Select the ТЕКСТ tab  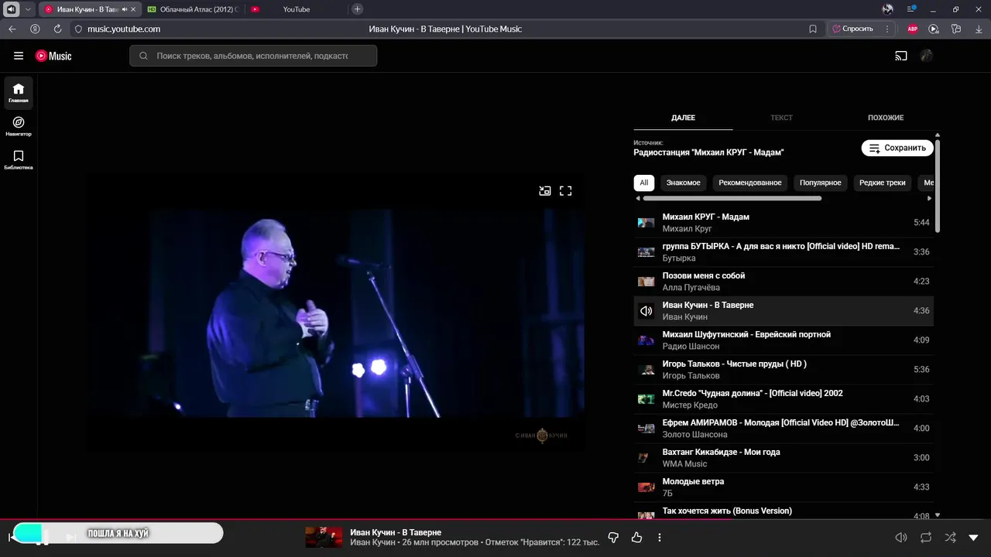point(781,118)
